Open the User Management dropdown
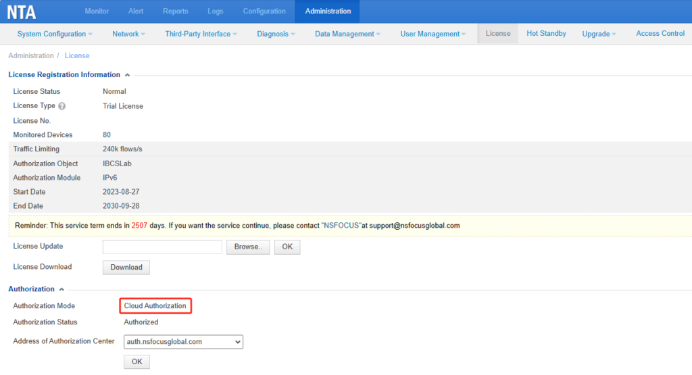This screenshot has height=375, width=692. point(433,34)
